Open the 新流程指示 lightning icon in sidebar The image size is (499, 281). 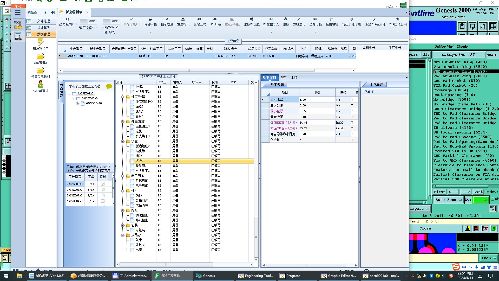pyautogui.click(x=41, y=42)
